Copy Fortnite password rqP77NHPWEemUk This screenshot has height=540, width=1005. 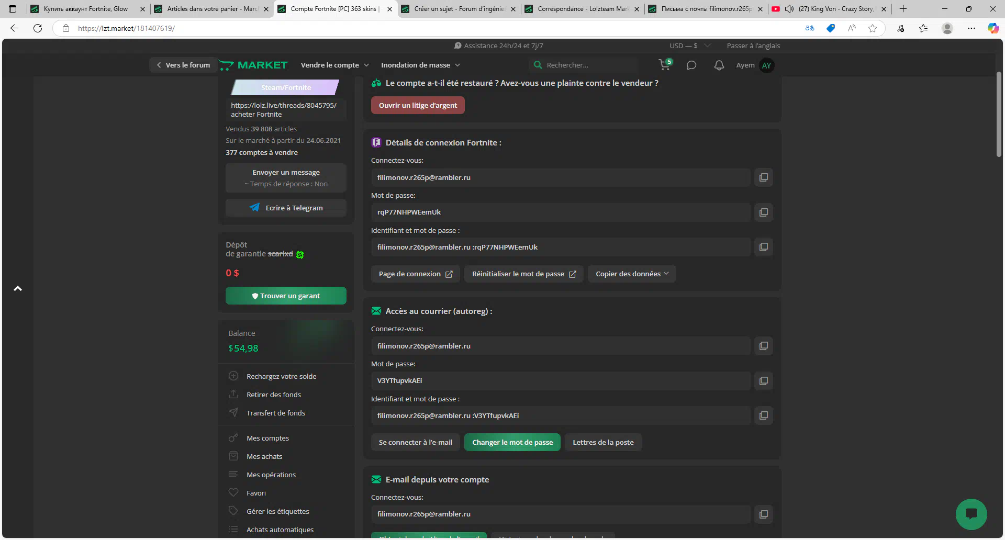764,212
